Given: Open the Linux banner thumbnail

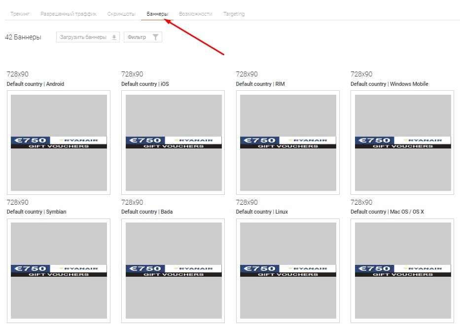Looking at the screenshot, I should [x=288, y=271].
